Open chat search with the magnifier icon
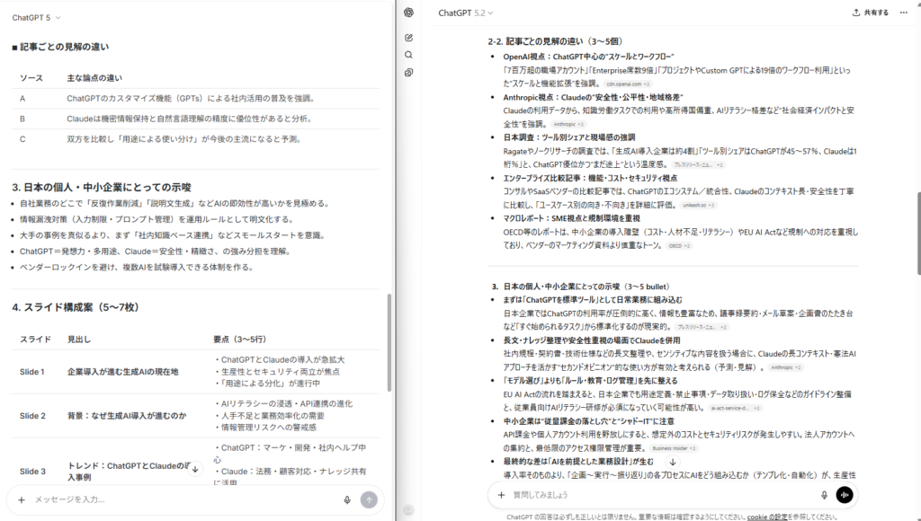The height and width of the screenshot is (521, 921). point(409,55)
